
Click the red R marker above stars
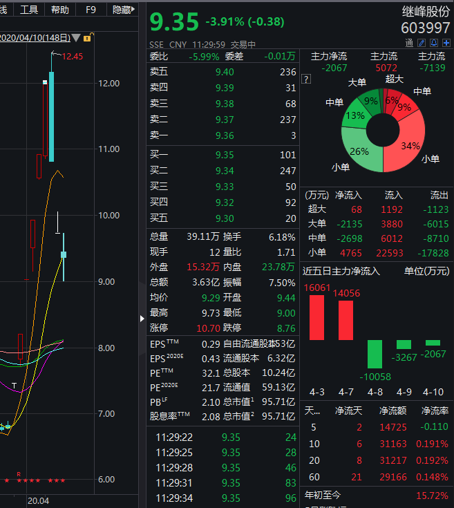pos(19,474)
